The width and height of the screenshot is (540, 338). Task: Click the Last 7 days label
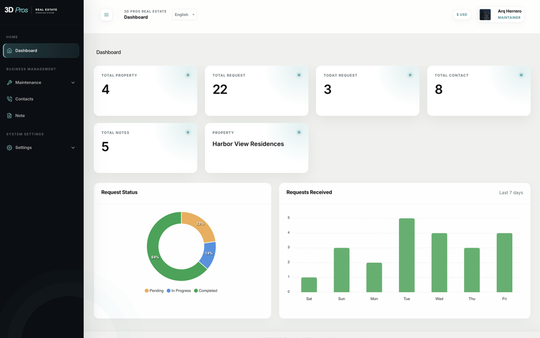[511, 193]
